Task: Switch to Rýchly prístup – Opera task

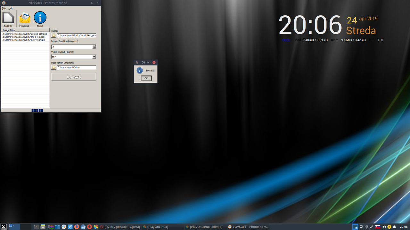Action: coord(120,227)
